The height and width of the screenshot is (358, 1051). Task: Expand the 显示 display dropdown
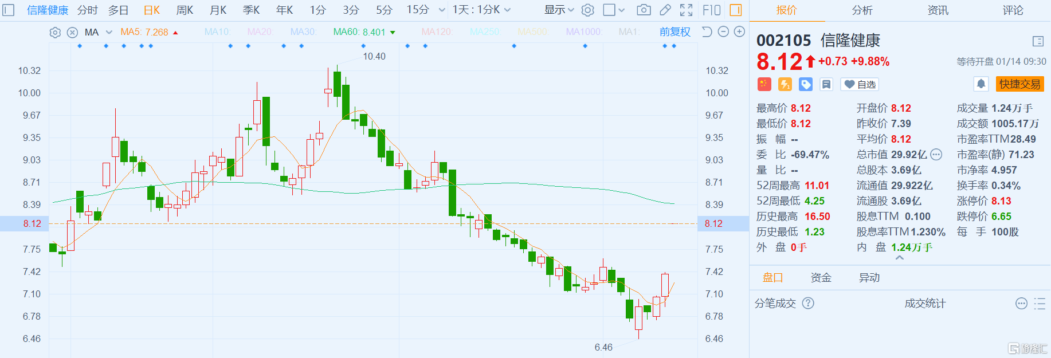tap(559, 10)
